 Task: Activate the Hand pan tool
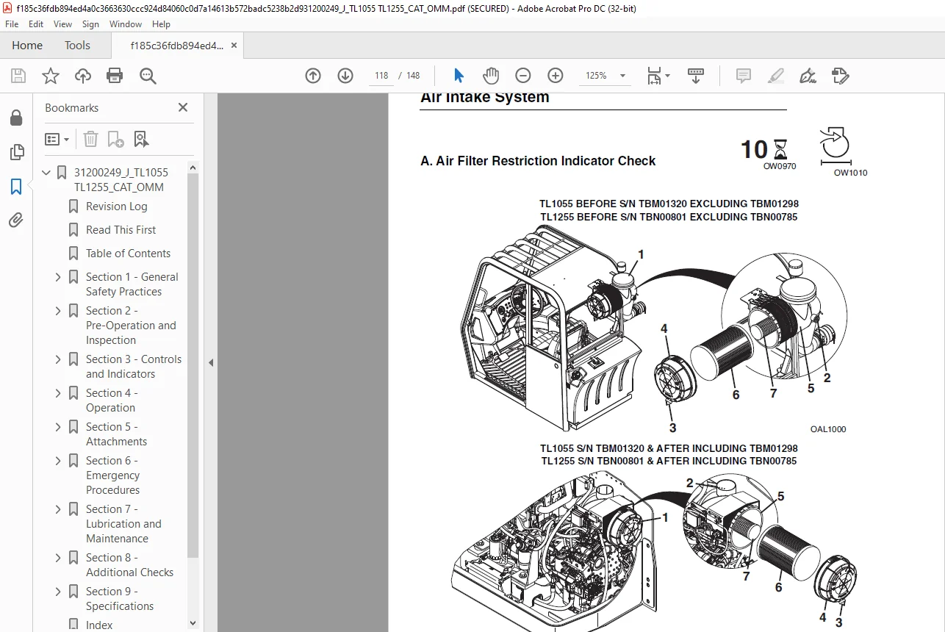coord(491,76)
